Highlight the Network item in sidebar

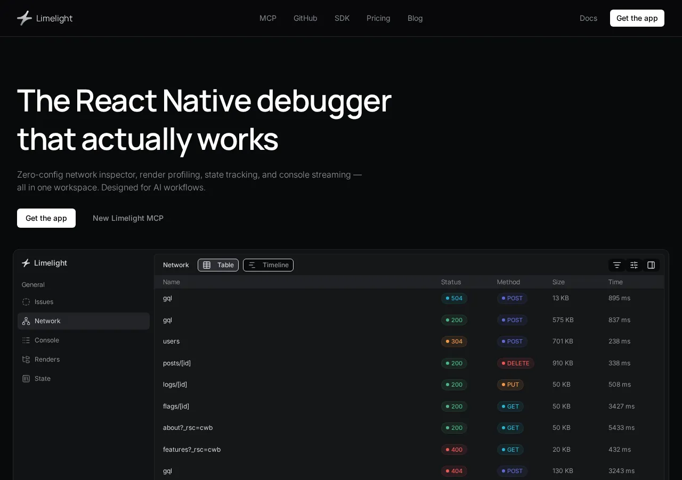click(x=47, y=321)
